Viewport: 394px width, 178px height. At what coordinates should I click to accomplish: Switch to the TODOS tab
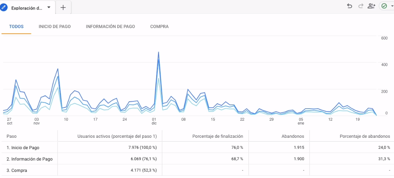point(16,27)
